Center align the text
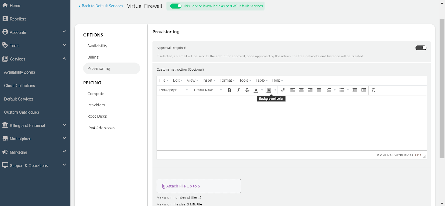Screen dimensions: 445x206 (x=301, y=90)
